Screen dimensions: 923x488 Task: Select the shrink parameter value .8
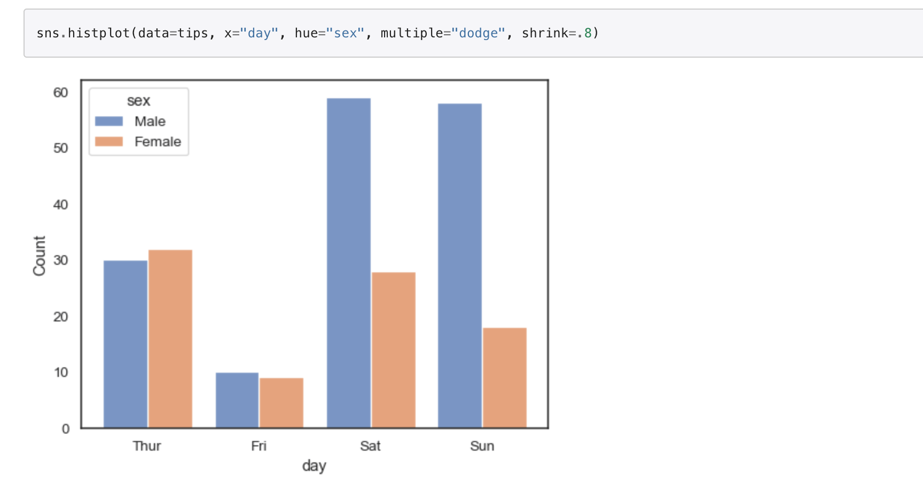(586, 33)
